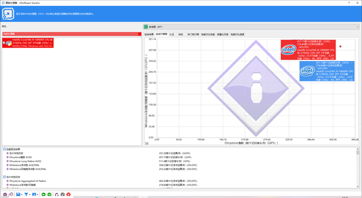362x198 pixels.
Task: Click the green back arrow button
Action: [44, 195]
